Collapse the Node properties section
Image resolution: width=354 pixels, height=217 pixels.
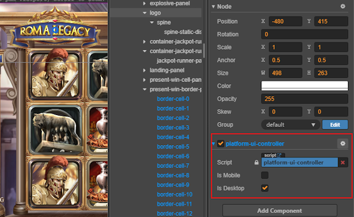tap(214, 6)
